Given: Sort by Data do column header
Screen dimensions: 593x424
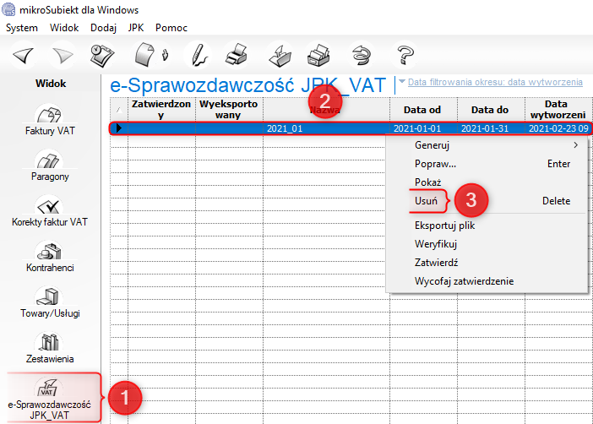Looking at the screenshot, I should coord(491,109).
